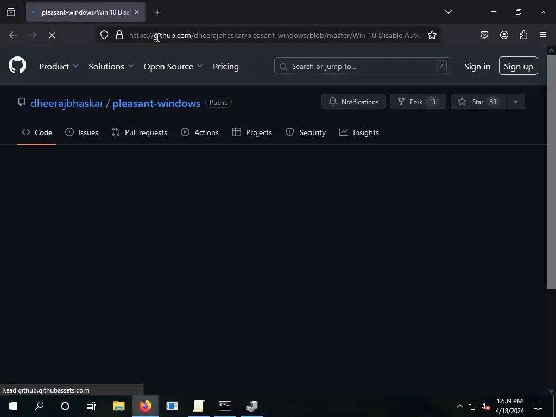This screenshot has width=556, height=417.
Task: Click the page vertical scrollbar thumb
Action: 551,172
